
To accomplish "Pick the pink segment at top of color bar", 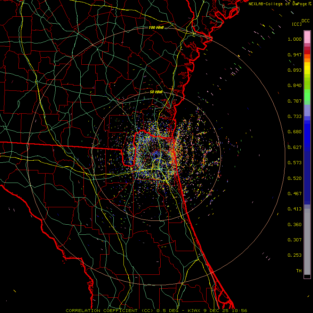I will 307,37.
